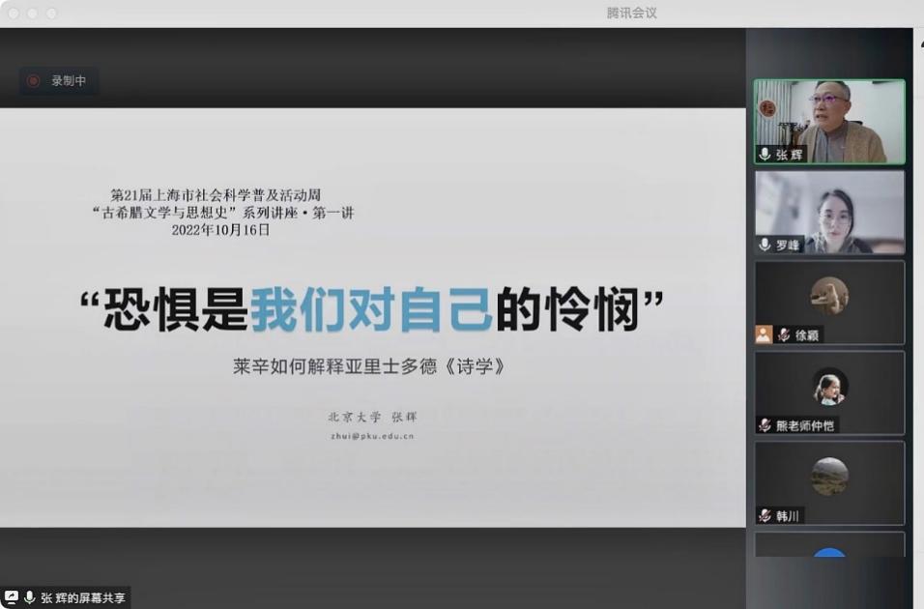The image size is (924, 609).
Task: Click the screen share icon in bottom-left bar
Action: [12, 597]
